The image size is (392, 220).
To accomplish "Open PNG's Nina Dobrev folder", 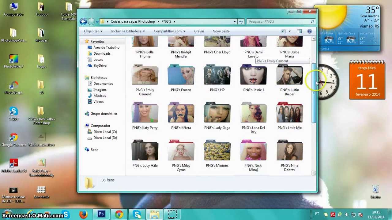I will click(x=289, y=156).
